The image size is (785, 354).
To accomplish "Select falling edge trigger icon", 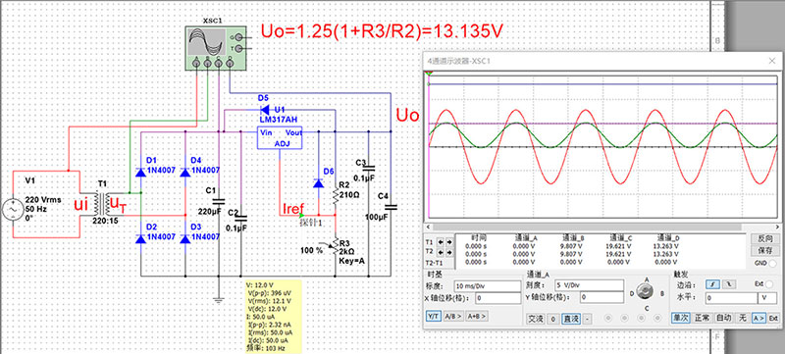I will [x=728, y=284].
